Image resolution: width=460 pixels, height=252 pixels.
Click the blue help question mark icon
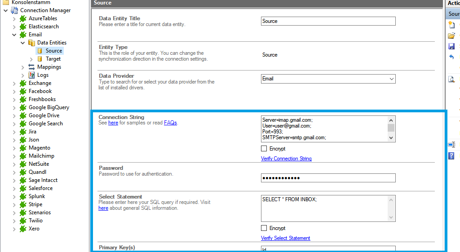(x=451, y=156)
